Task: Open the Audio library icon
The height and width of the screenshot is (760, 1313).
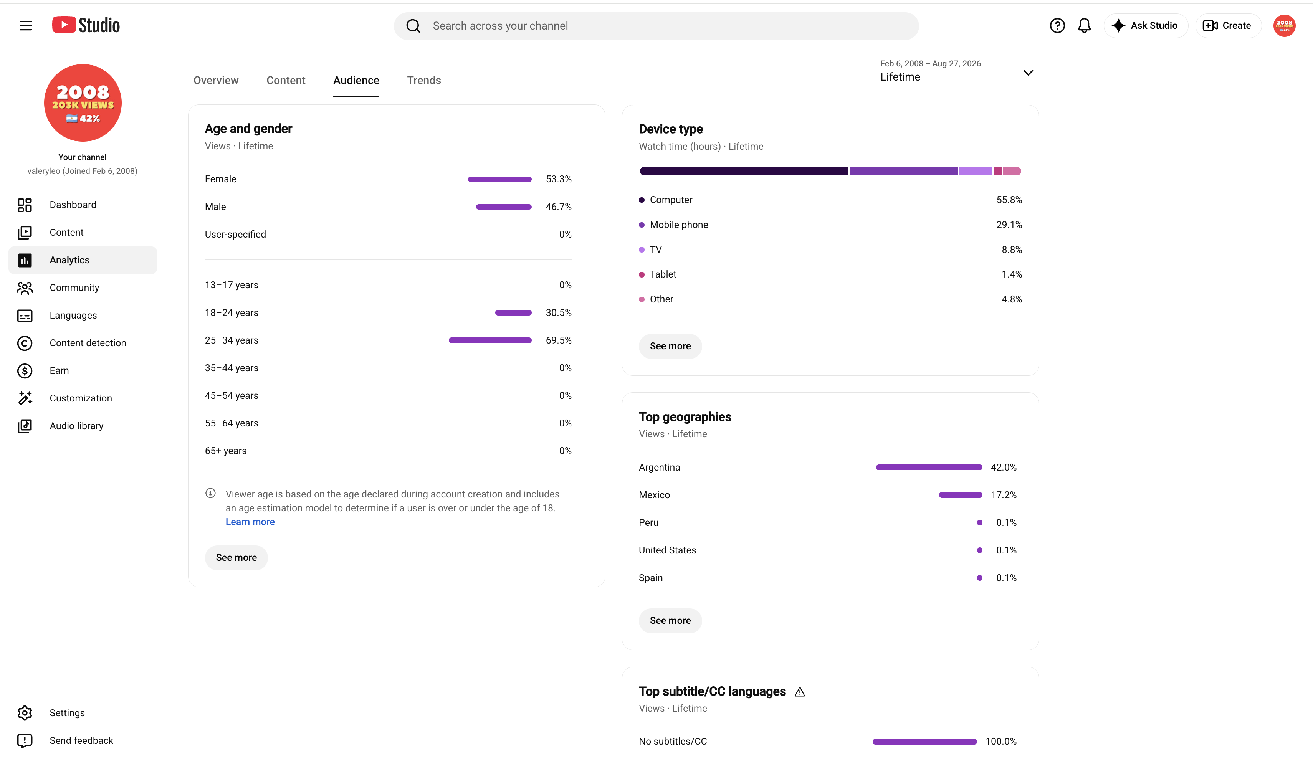Action: 25,426
